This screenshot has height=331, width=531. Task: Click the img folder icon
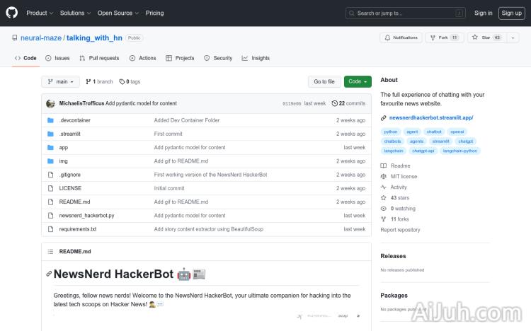pos(50,161)
